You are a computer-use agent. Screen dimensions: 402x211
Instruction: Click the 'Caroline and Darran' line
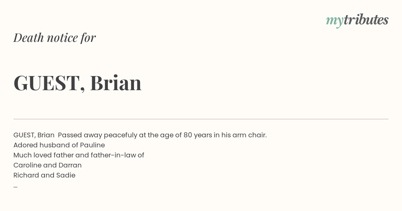point(48,165)
